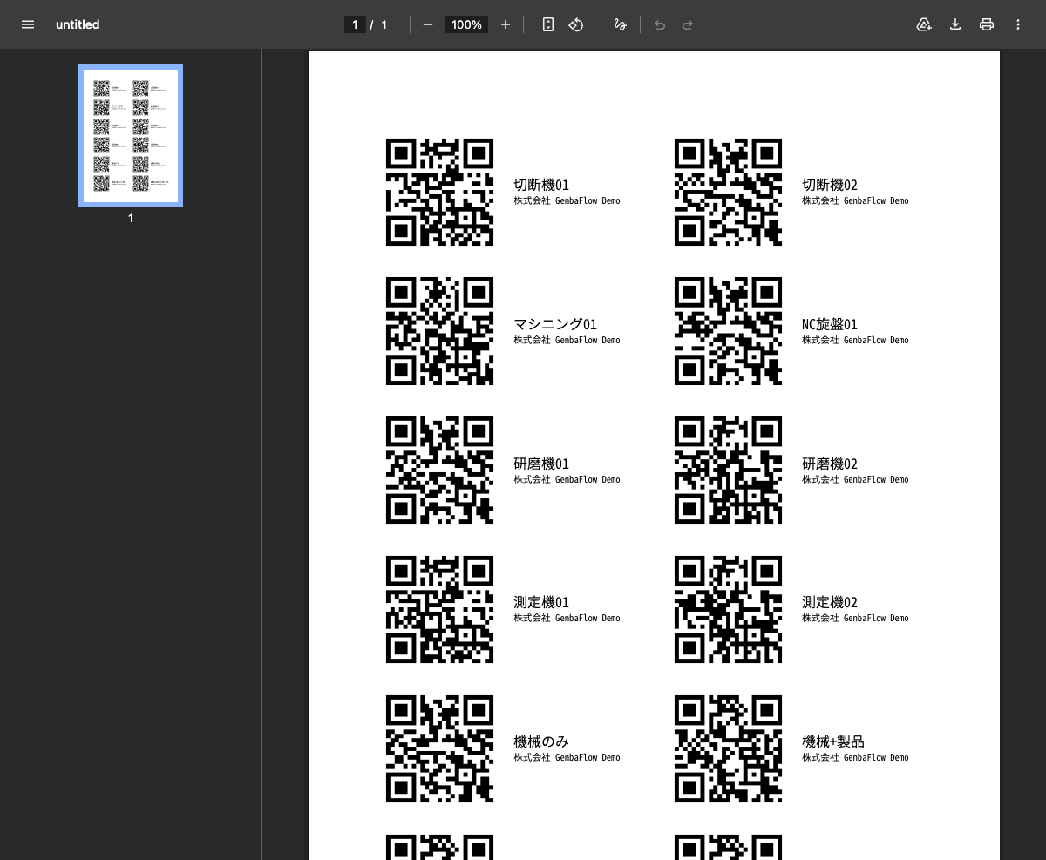Viewport: 1046px width, 860px height.
Task: Open the sidebar hamburger menu
Action: tap(28, 24)
